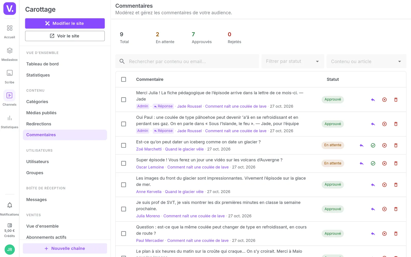
Task: Click the V. logo
Action: coord(10,8)
